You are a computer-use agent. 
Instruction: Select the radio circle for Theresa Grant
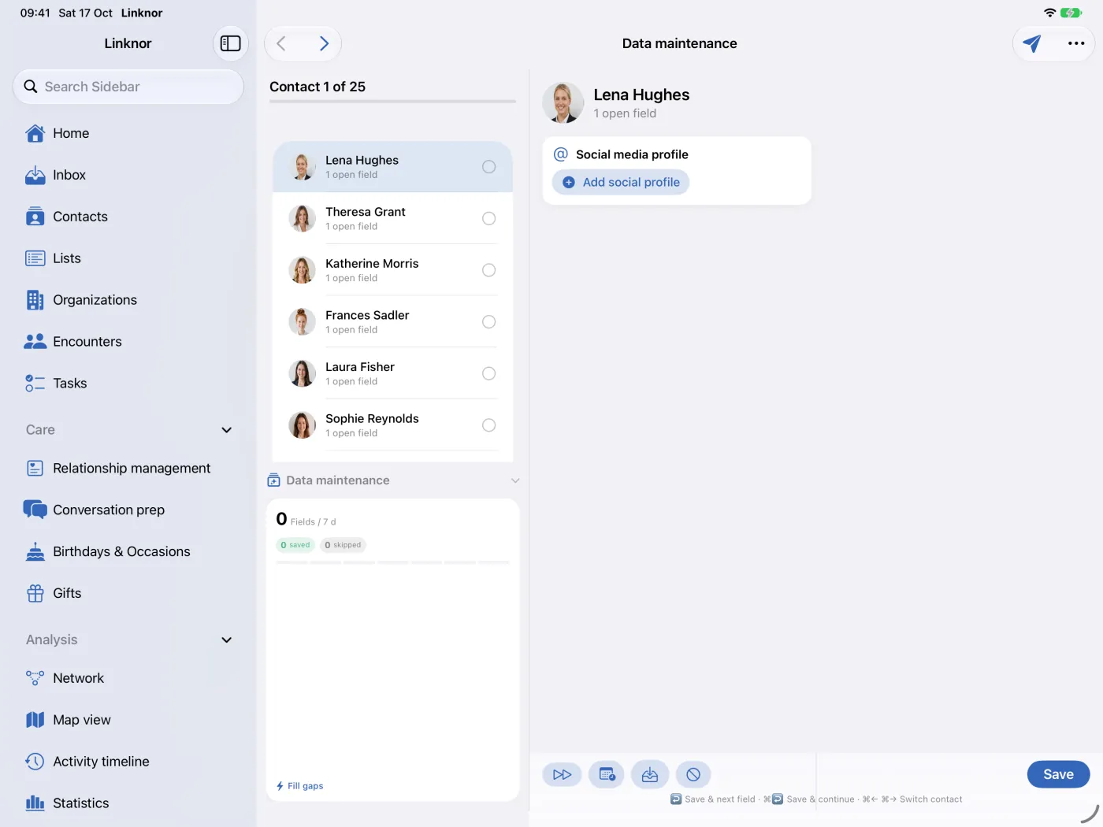pos(489,218)
